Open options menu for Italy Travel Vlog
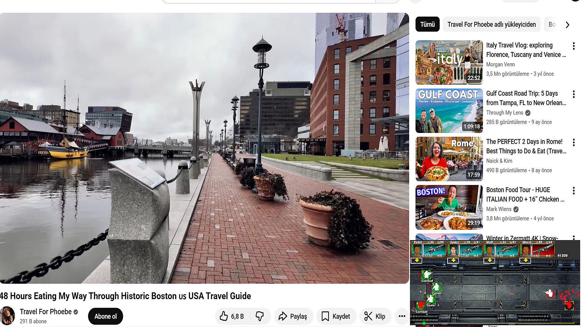Viewport: 581px width, 327px height. pos(573,46)
